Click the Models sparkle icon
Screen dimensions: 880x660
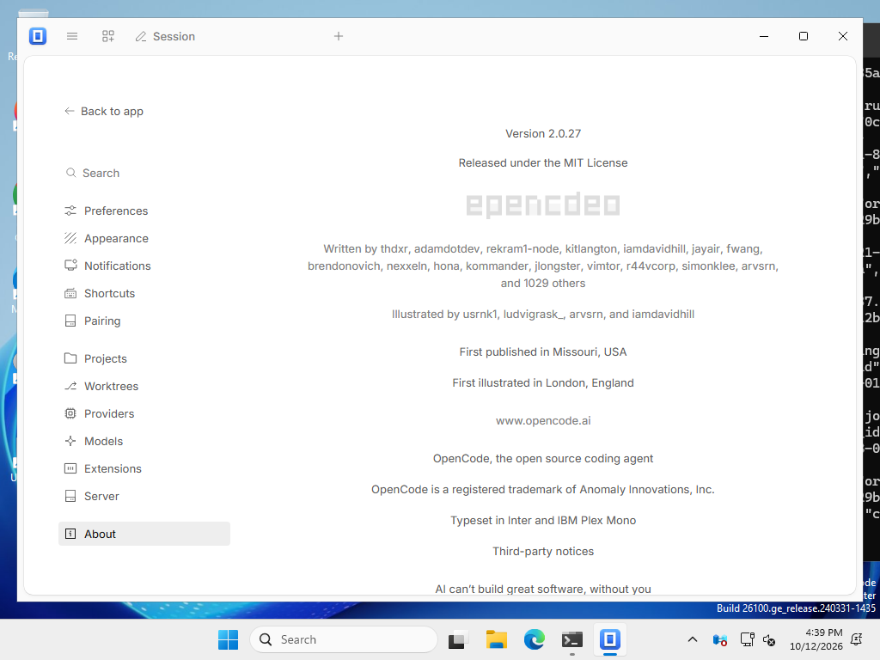tap(70, 441)
